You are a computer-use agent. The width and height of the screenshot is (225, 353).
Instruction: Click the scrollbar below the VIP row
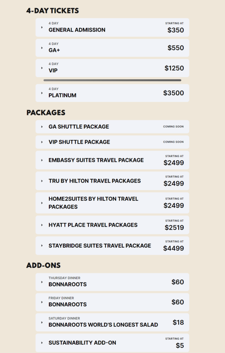(112, 80)
